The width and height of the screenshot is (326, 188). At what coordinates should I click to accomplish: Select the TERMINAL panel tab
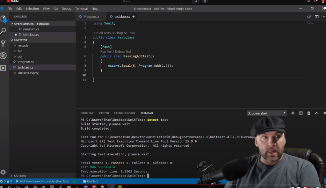point(147,113)
